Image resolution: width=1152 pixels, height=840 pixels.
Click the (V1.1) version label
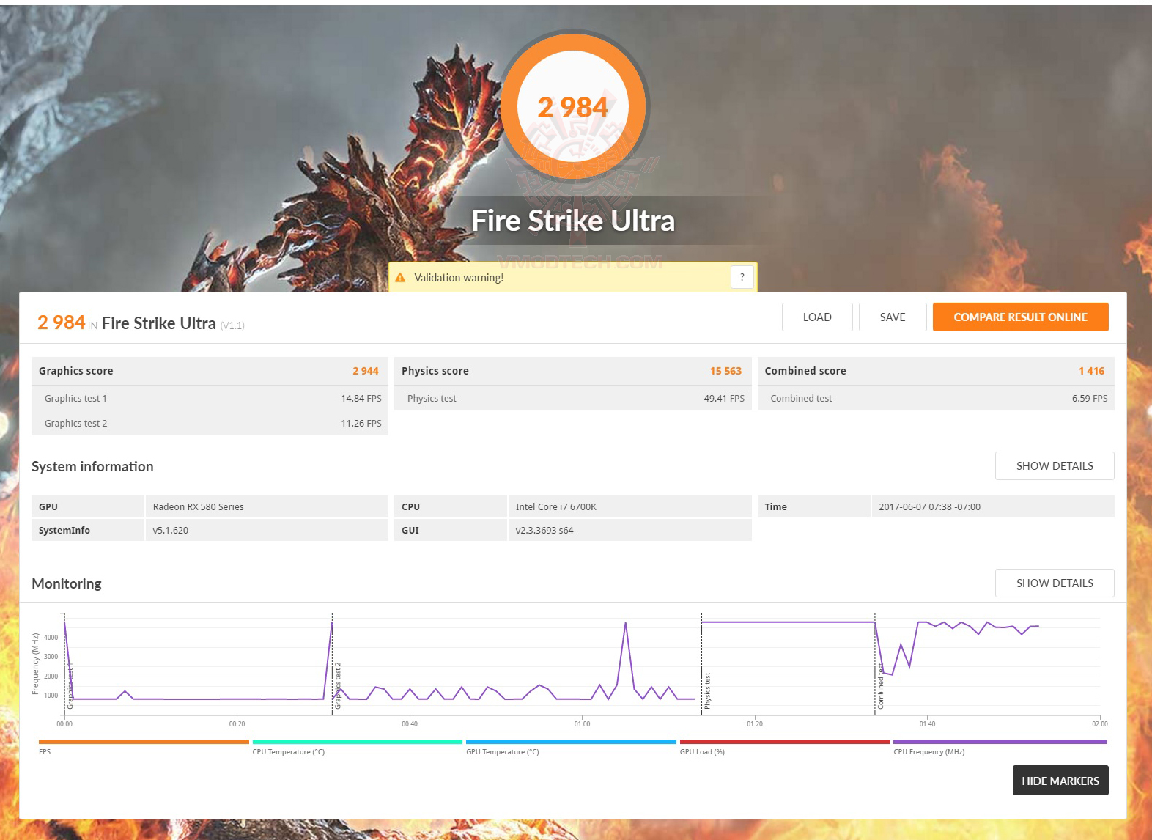coord(232,325)
